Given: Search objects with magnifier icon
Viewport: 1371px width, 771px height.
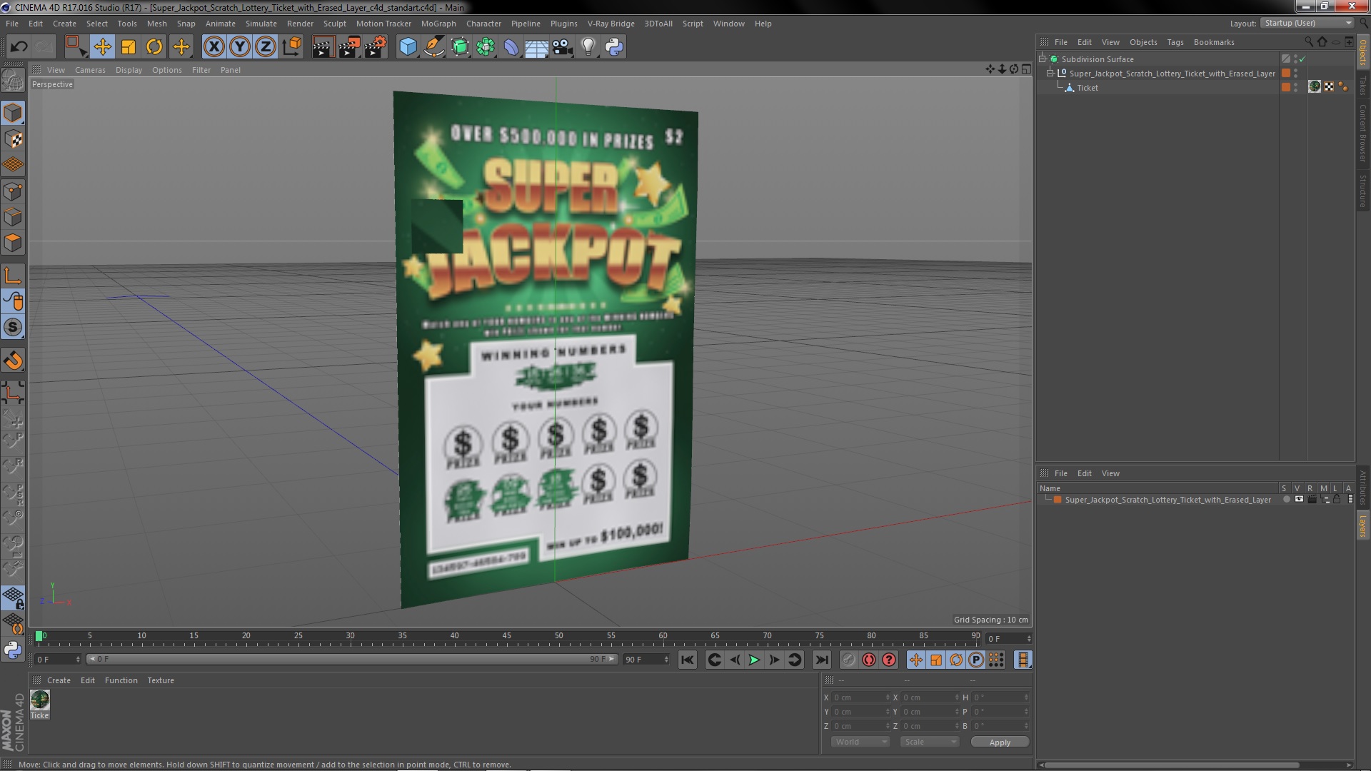Looking at the screenshot, I should [1308, 42].
